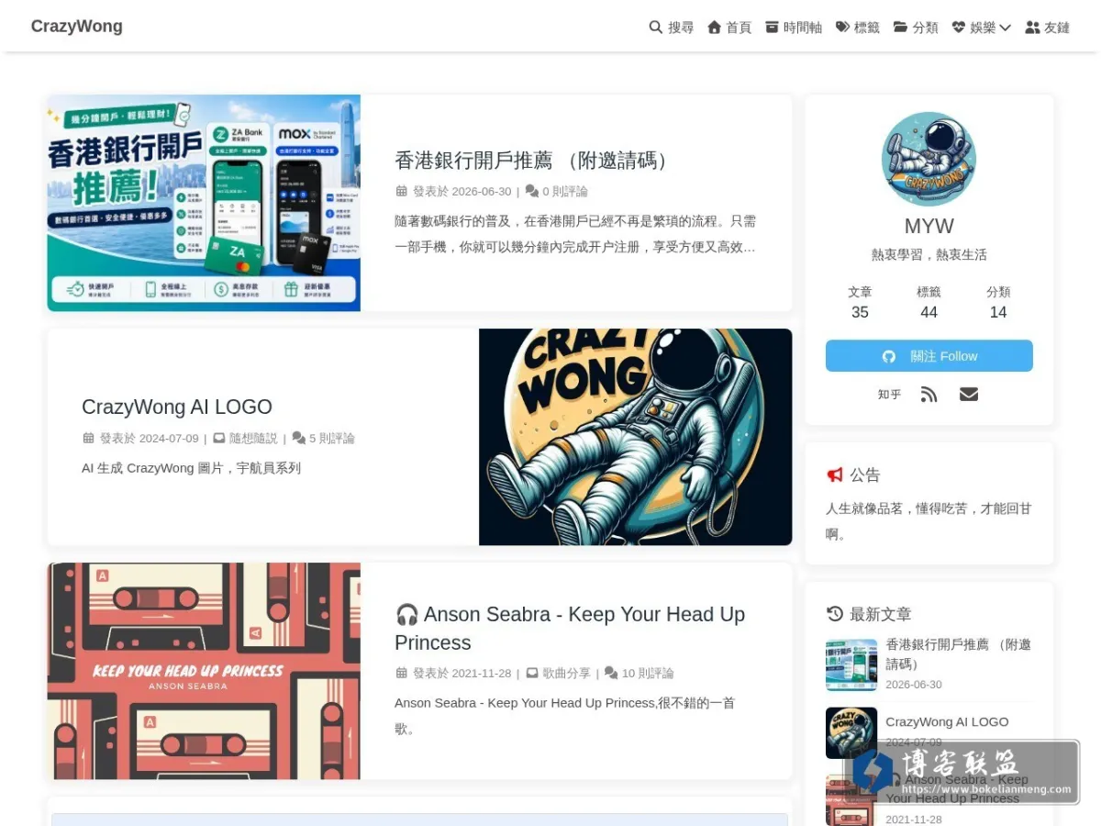The image size is (1101, 826).
Task: Open the 分類 page
Action: click(925, 28)
